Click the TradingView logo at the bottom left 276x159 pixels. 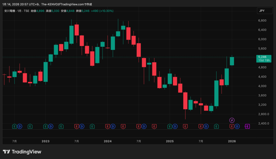coord(22,152)
